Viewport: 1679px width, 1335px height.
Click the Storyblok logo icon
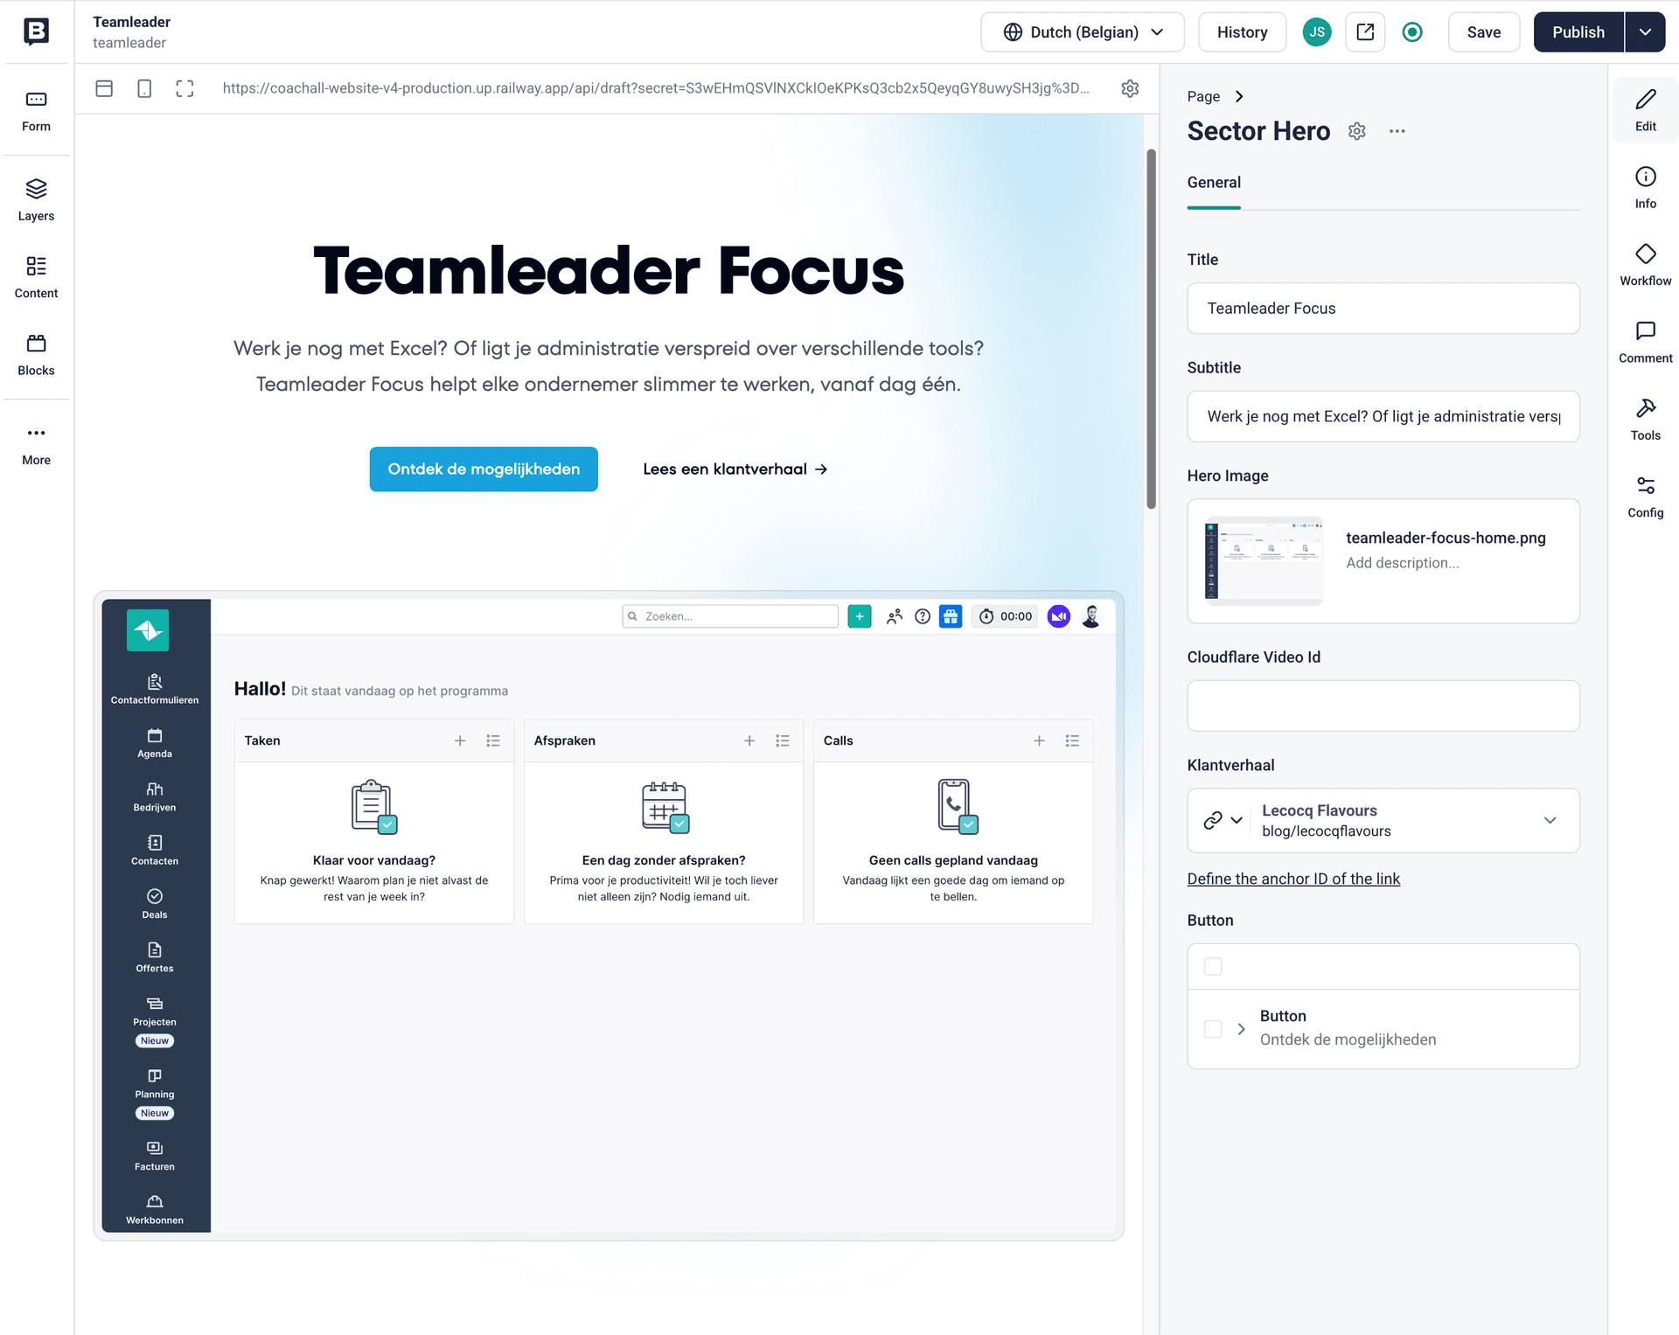click(x=36, y=31)
